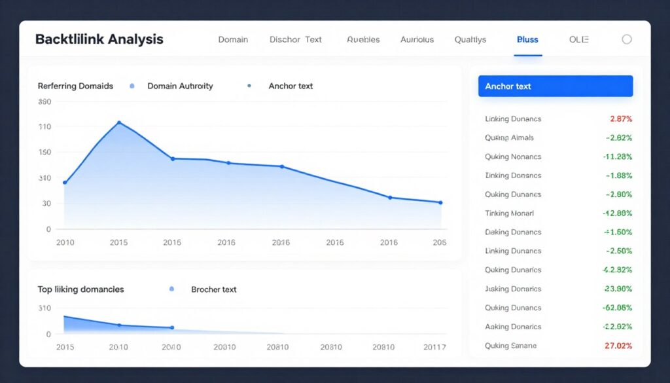Open the Domain tab
670x383 pixels.
click(233, 39)
